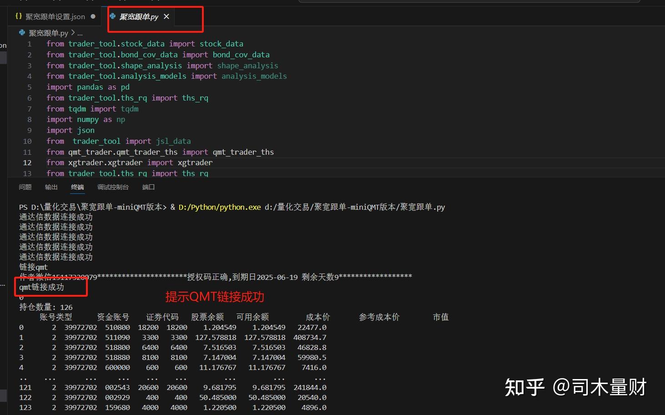Click the {} JSON icon on the settings tab
Viewport: 665px width, 415px height.
(18, 16)
